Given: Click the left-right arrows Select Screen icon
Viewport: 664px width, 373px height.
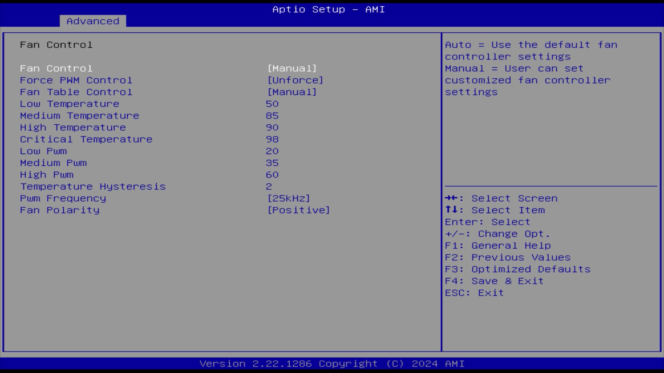Looking at the screenshot, I should click(452, 198).
